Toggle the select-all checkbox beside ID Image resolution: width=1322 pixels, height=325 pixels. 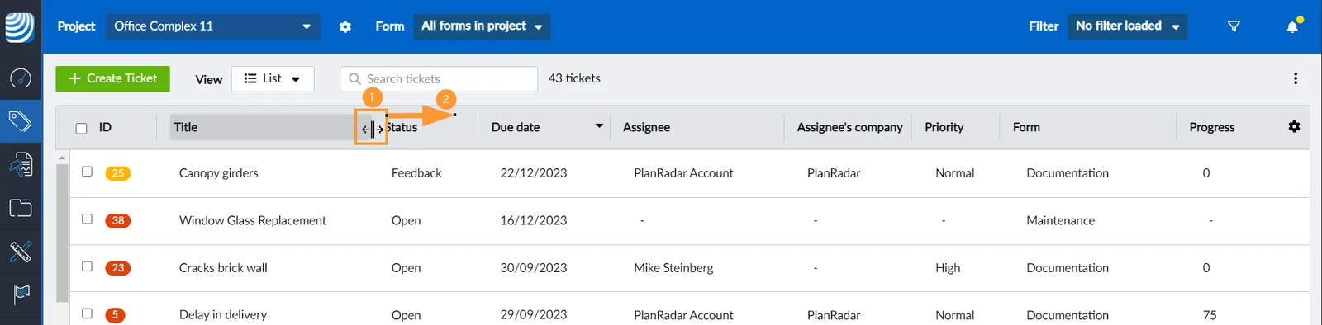(x=81, y=128)
